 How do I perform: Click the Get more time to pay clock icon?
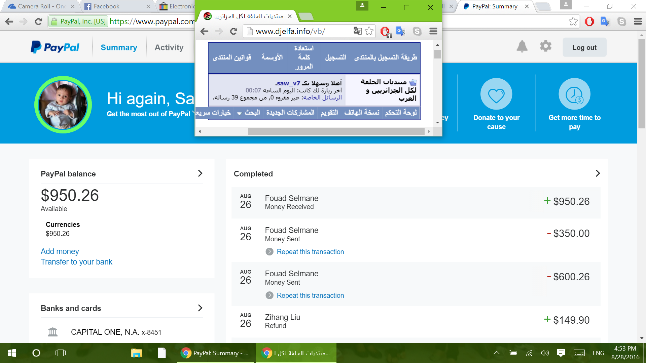(574, 94)
